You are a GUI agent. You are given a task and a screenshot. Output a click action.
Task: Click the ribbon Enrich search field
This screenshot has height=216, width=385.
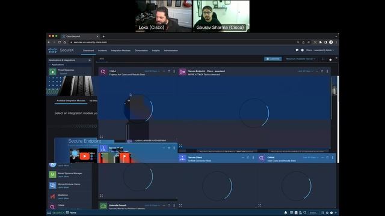313,213
